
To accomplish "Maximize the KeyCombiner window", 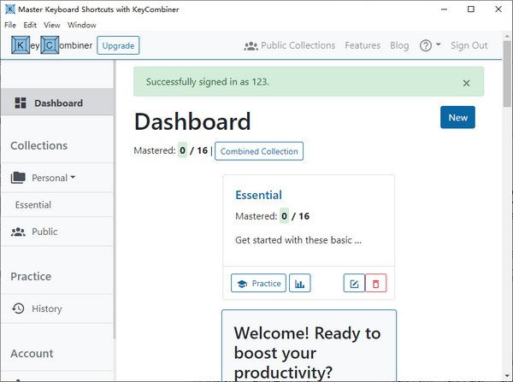I will (471, 9).
